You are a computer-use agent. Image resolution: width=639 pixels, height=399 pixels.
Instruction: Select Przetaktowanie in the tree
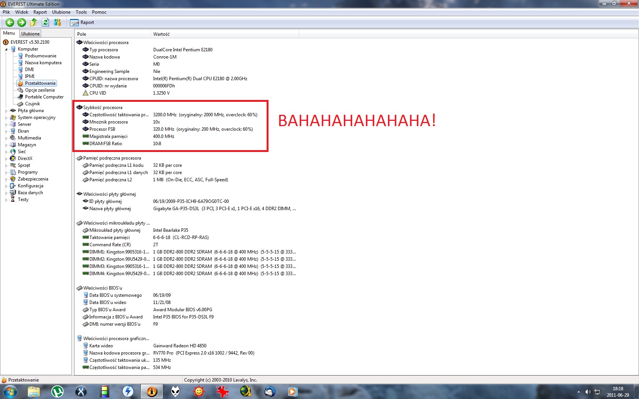point(40,83)
